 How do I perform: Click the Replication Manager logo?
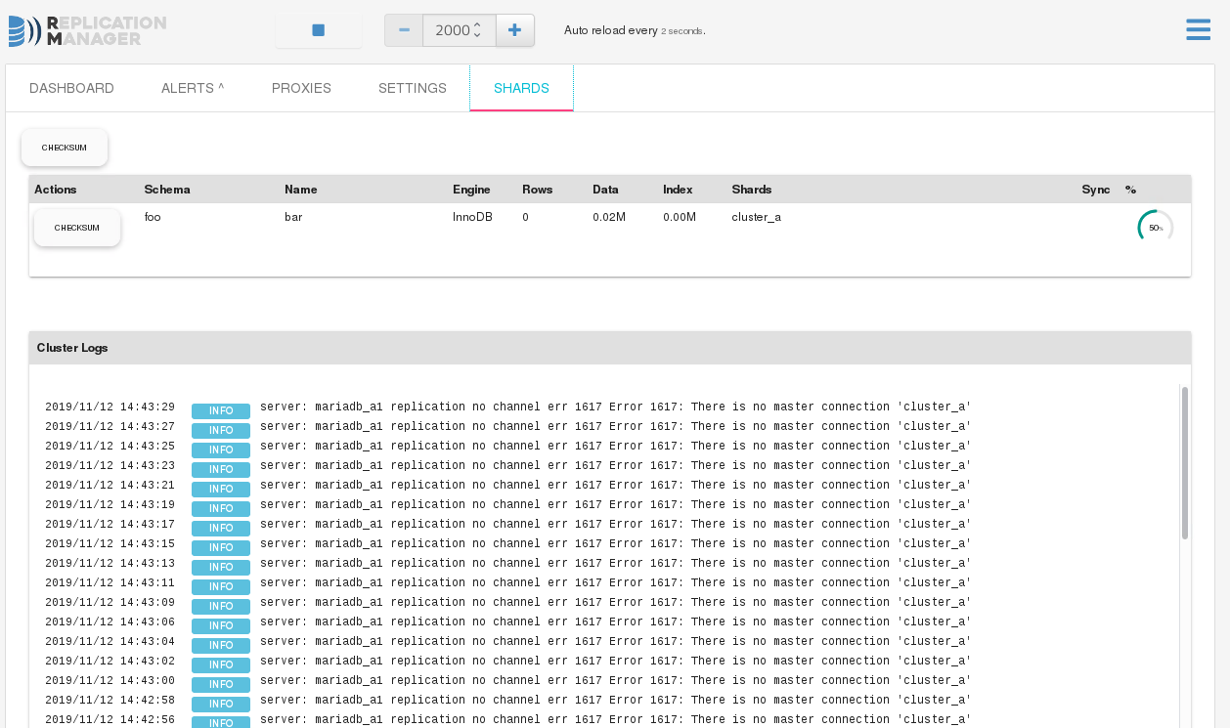tap(87, 30)
